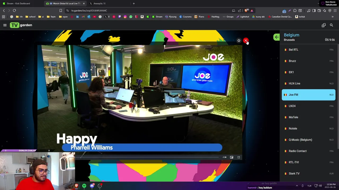Open the TV garden hamburger menu

[5, 25]
